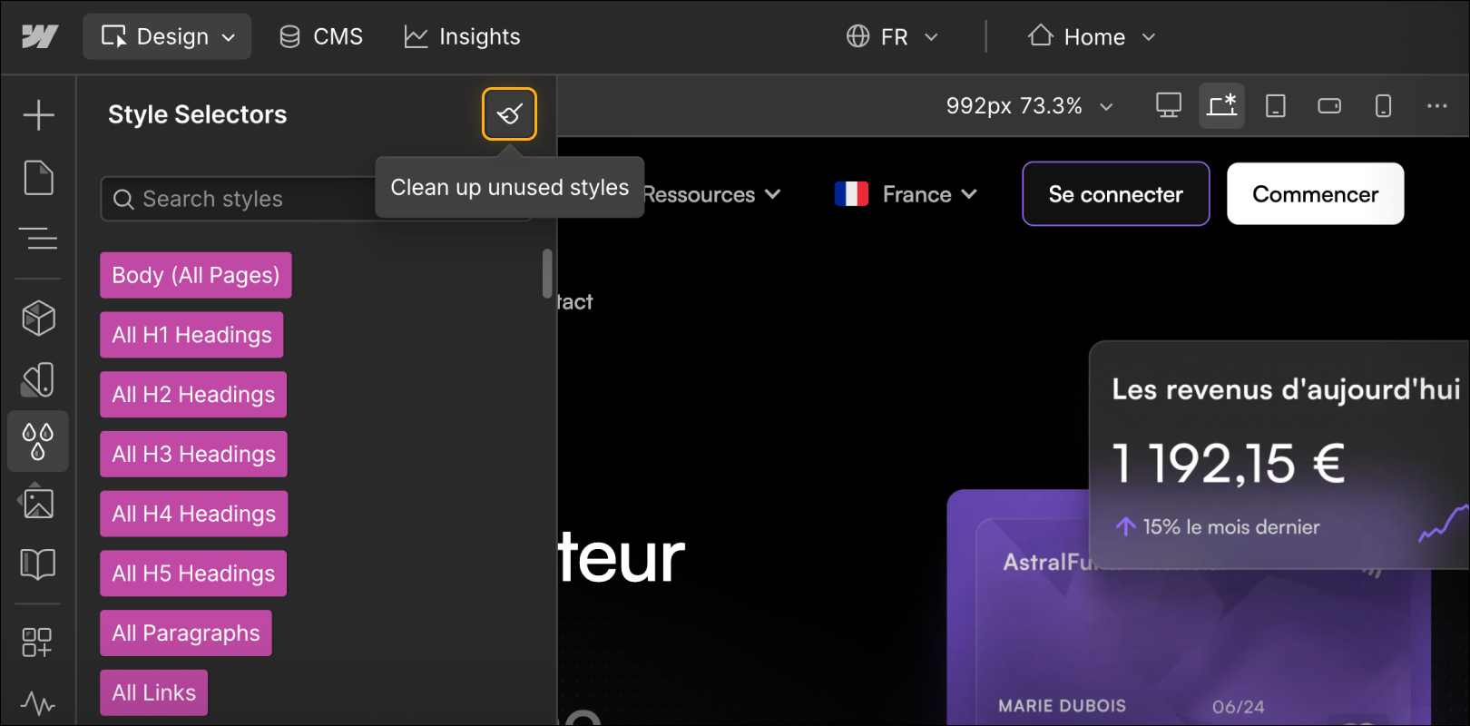Open the Home page dropdown
This screenshot has height=726, width=1470.
click(x=1093, y=37)
